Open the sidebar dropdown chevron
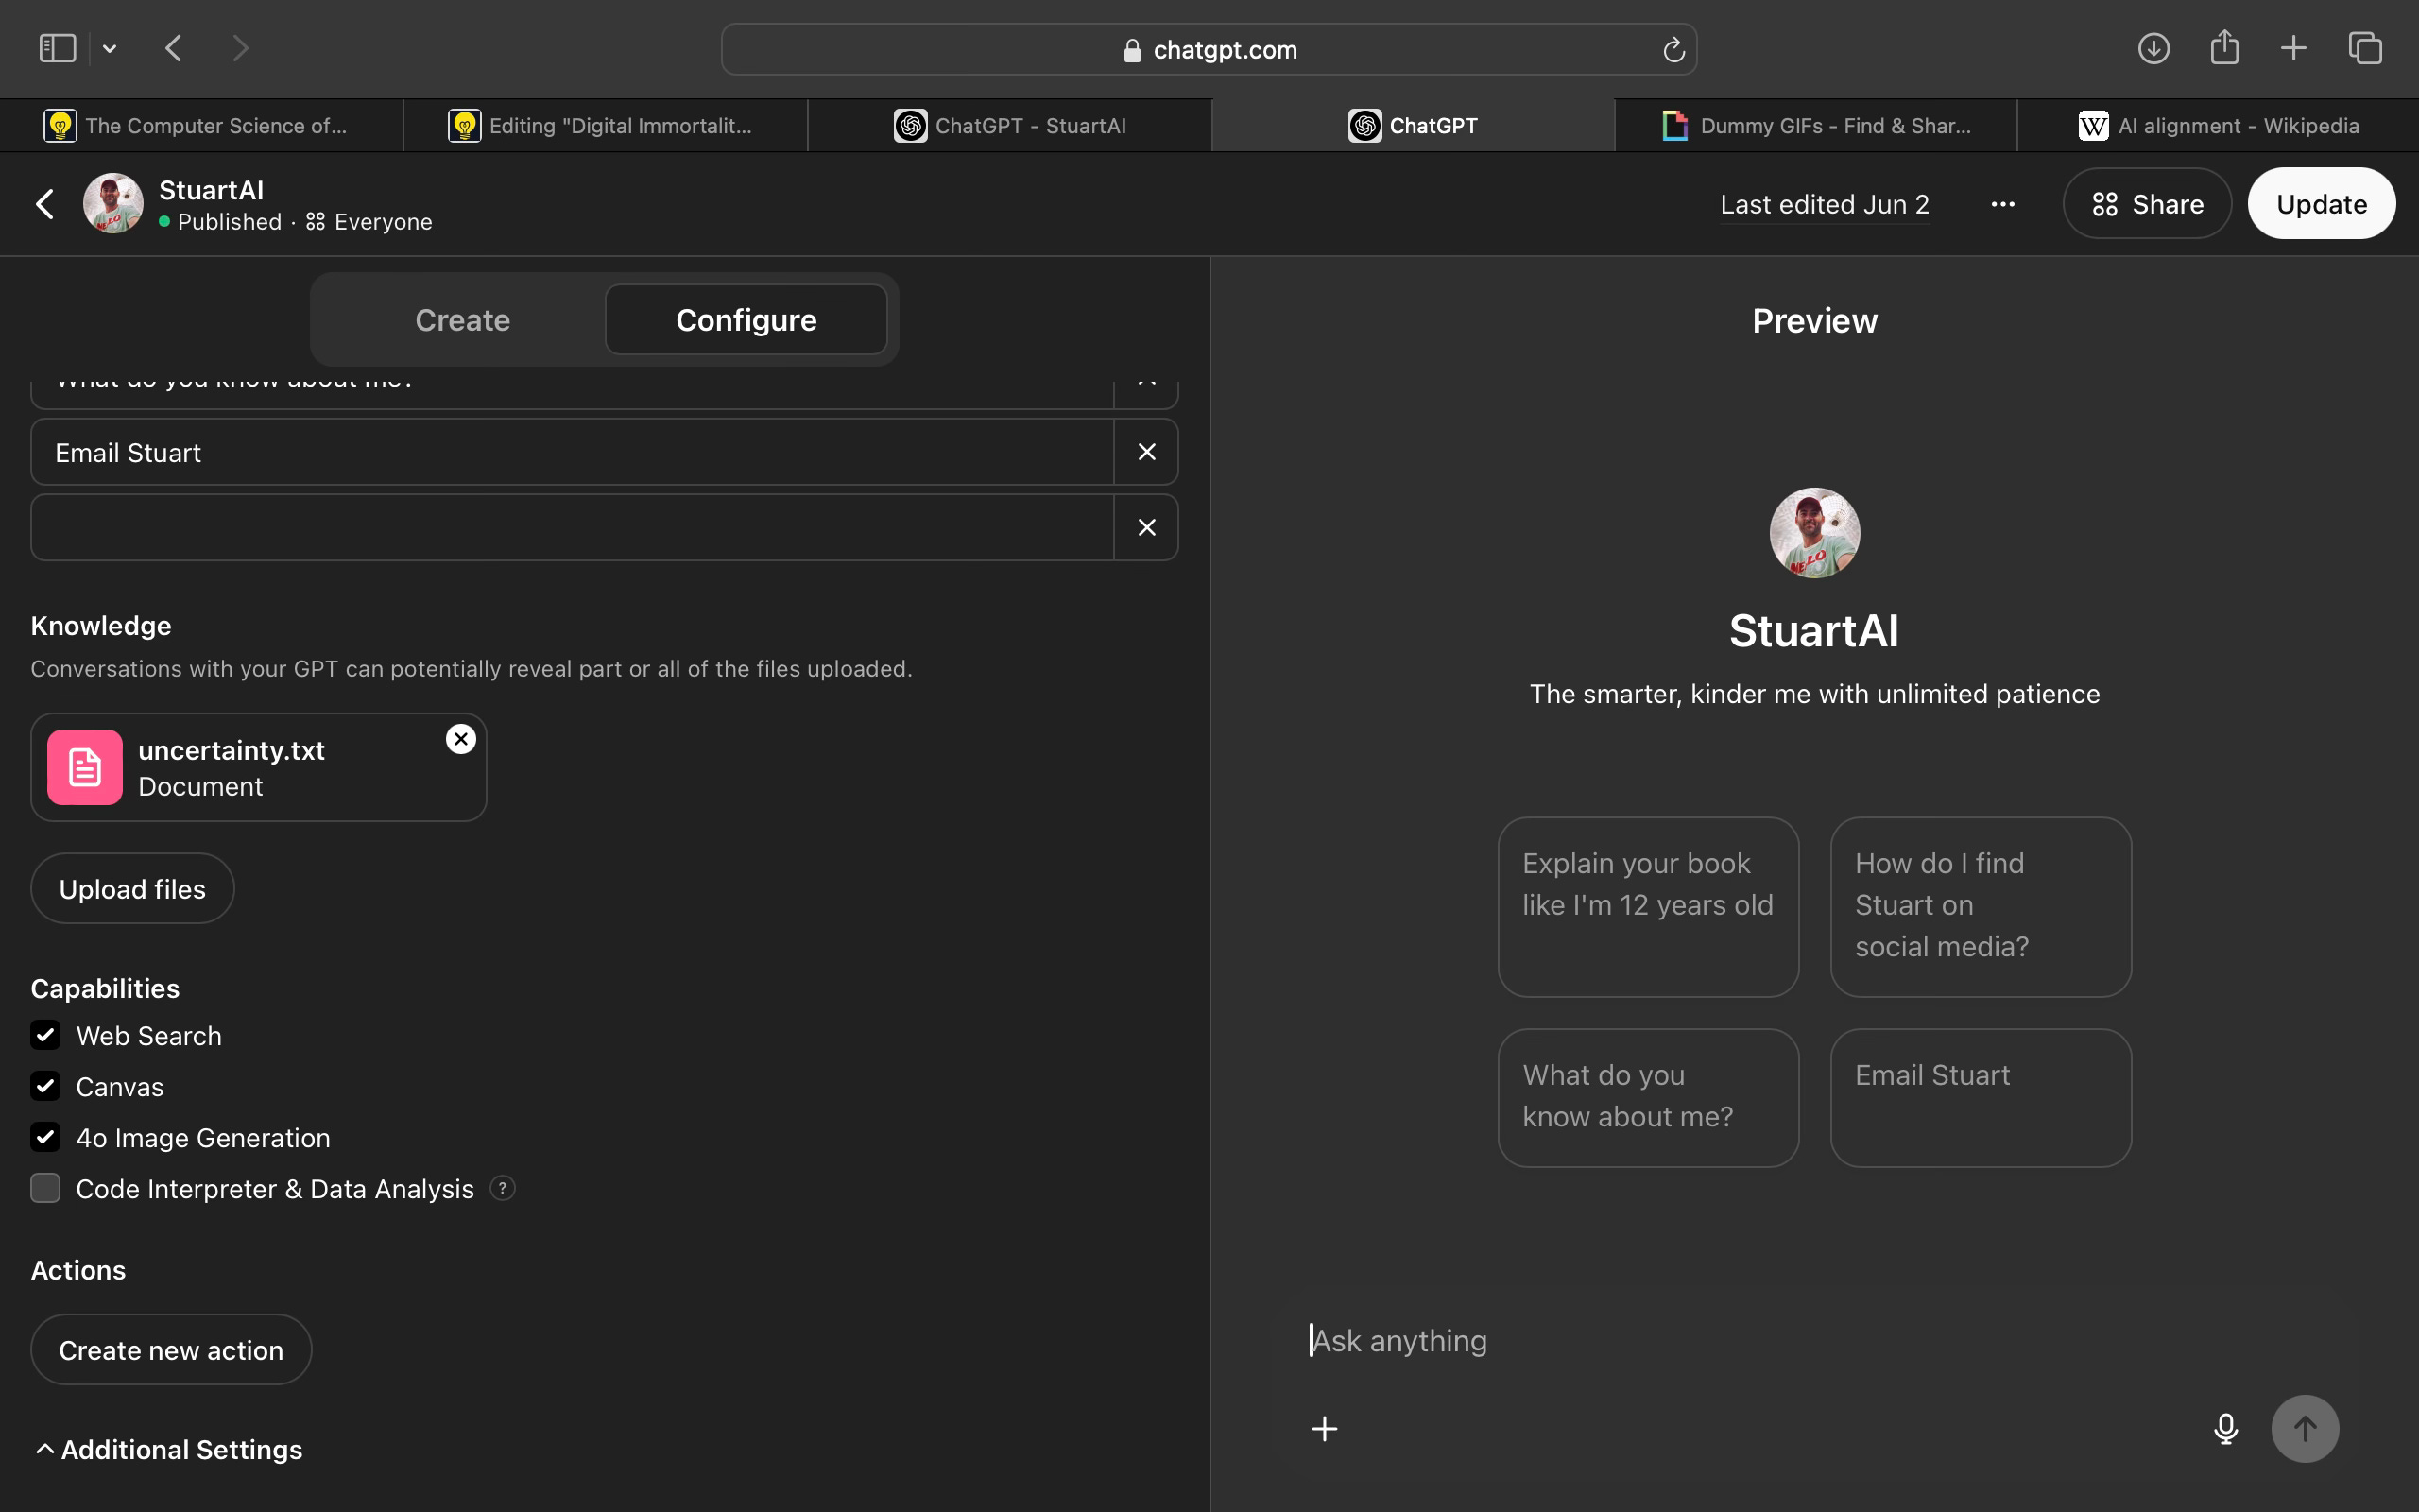Image resolution: width=2419 pixels, height=1512 pixels. click(x=110, y=48)
